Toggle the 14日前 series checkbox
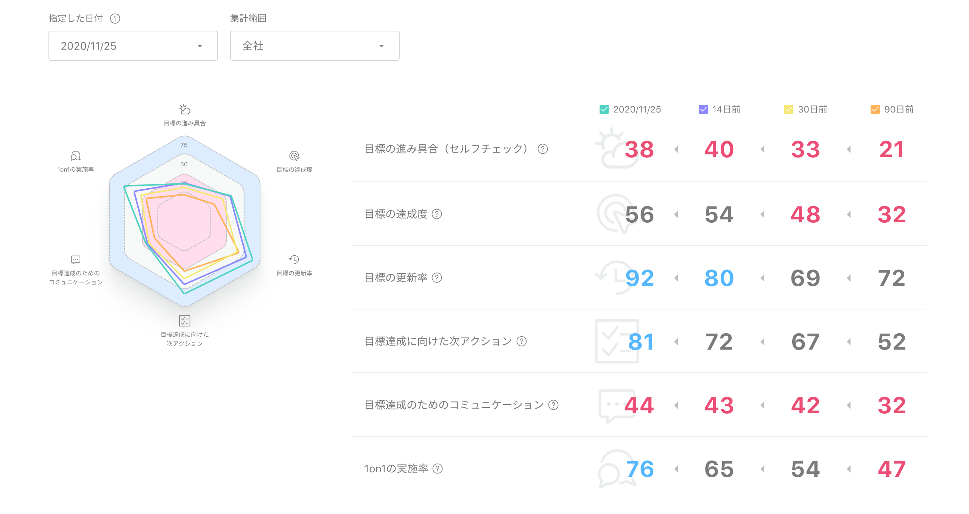The image size is (969, 514). (x=703, y=109)
